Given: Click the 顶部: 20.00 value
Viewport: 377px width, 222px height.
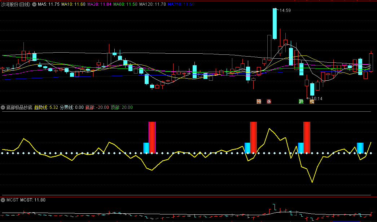Looking at the screenshot, I should pyautogui.click(x=122, y=107).
